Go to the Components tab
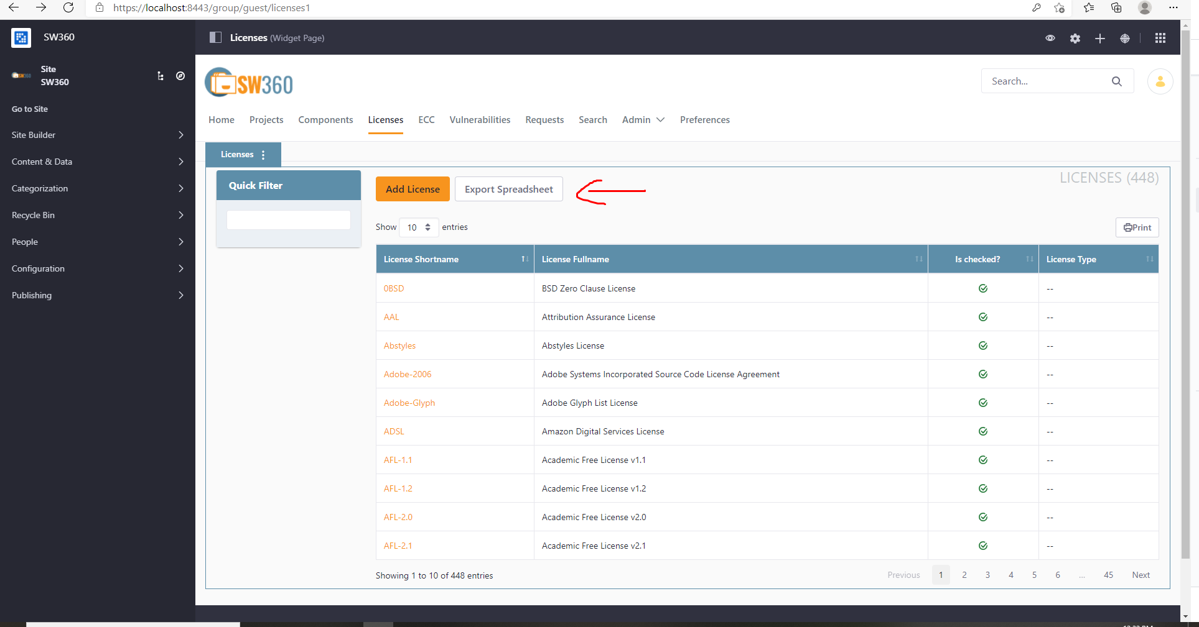 pyautogui.click(x=325, y=120)
